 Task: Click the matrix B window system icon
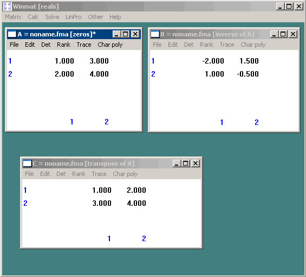click(155, 34)
